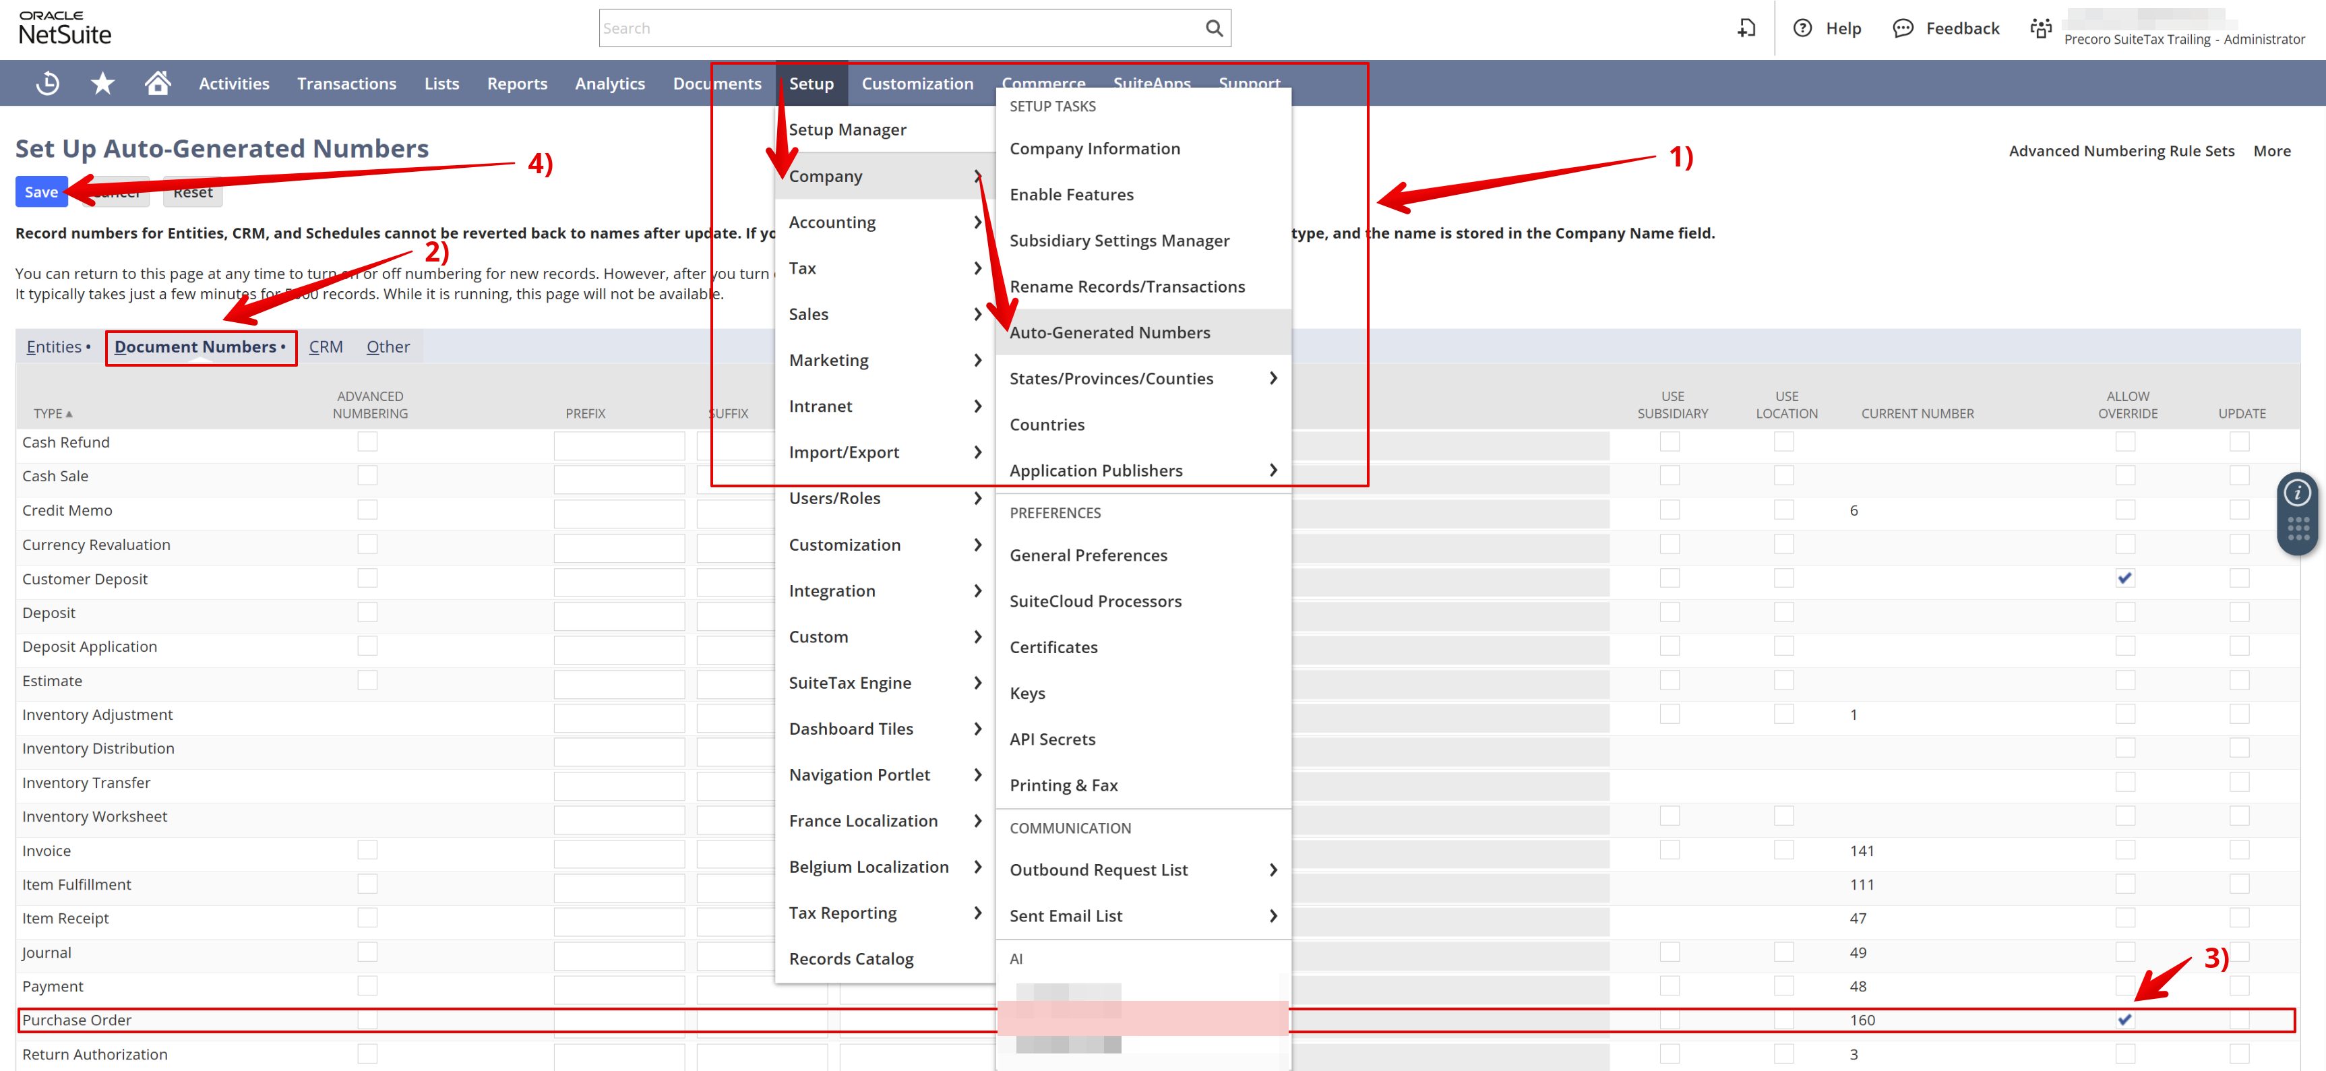This screenshot has width=2326, height=1071.
Task: Switch to the Other tab
Action: pos(388,346)
